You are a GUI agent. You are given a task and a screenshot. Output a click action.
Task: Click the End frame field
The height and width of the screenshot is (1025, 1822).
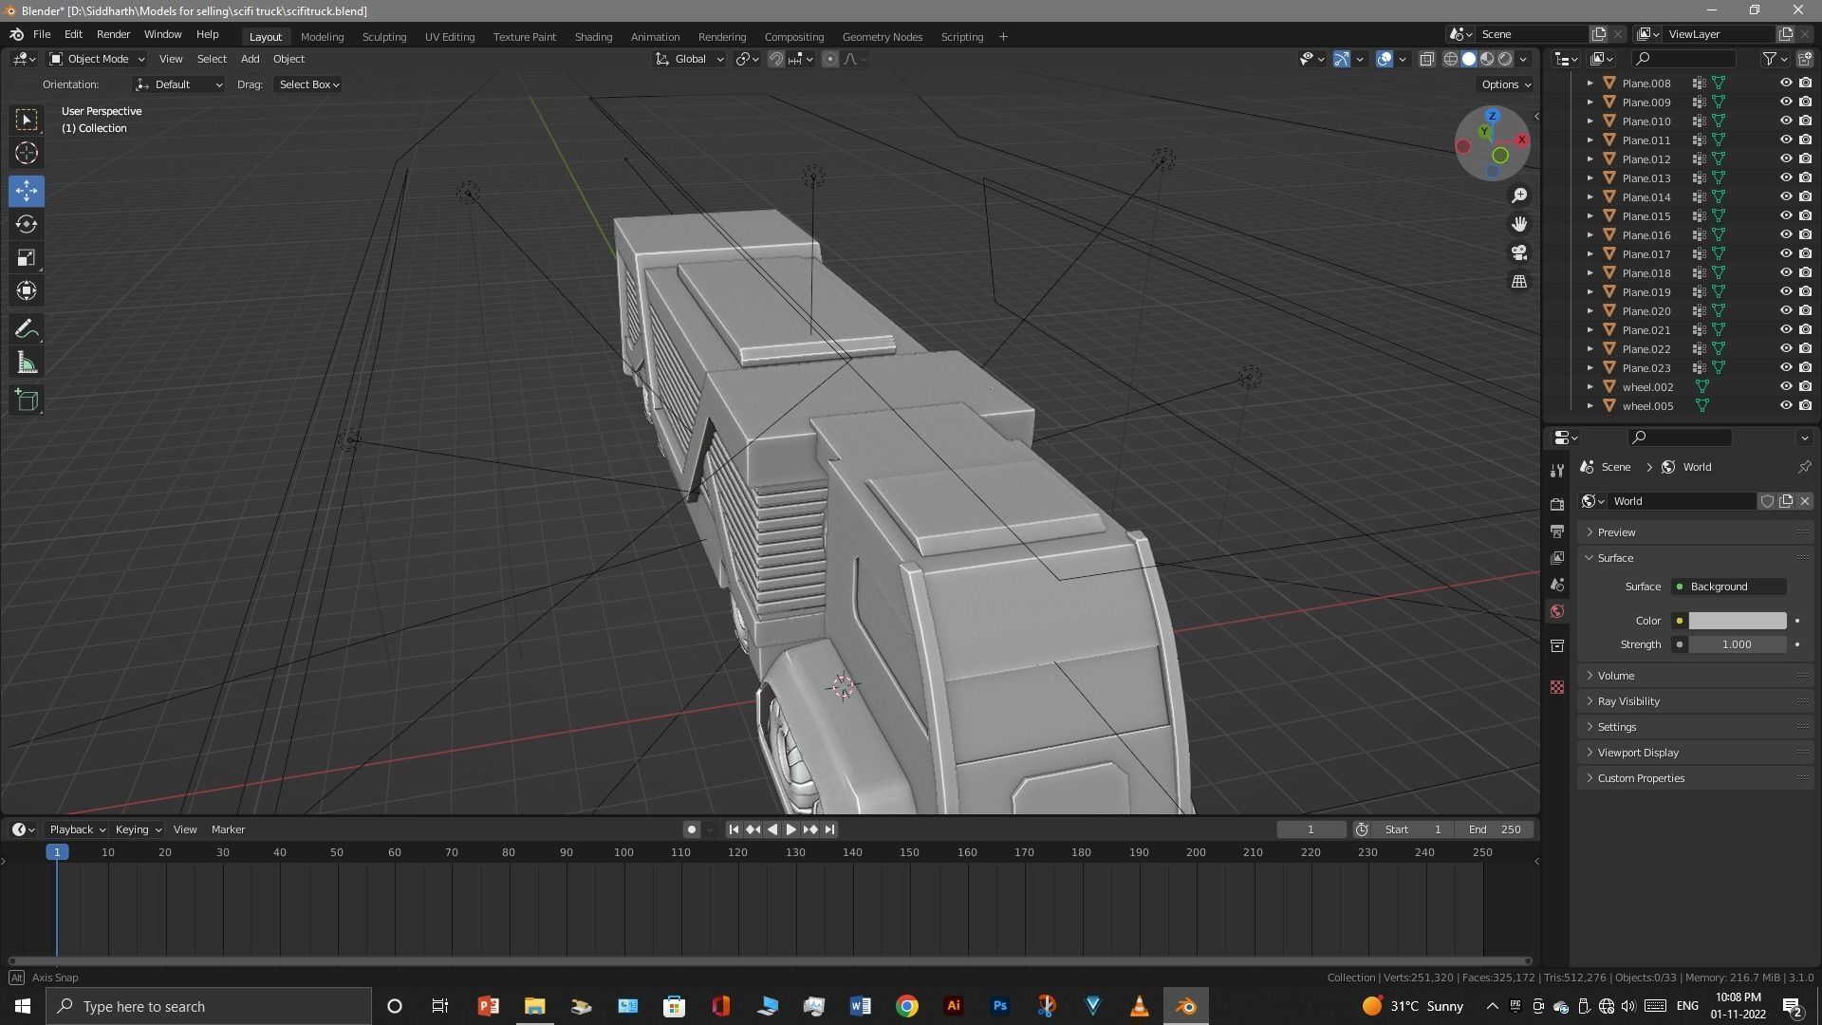coord(1495,829)
